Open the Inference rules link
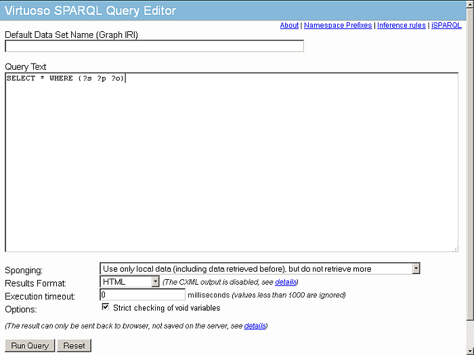 401,26
